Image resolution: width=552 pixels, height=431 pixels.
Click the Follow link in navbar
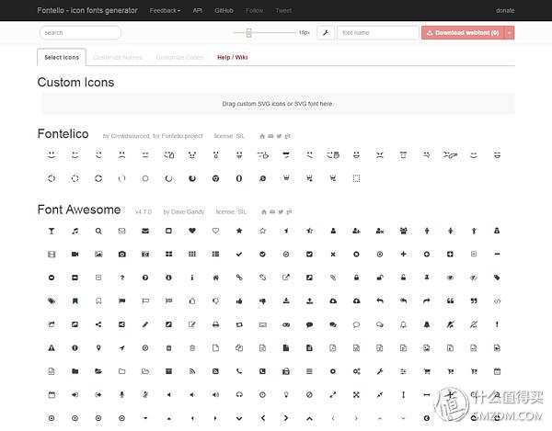click(x=254, y=10)
